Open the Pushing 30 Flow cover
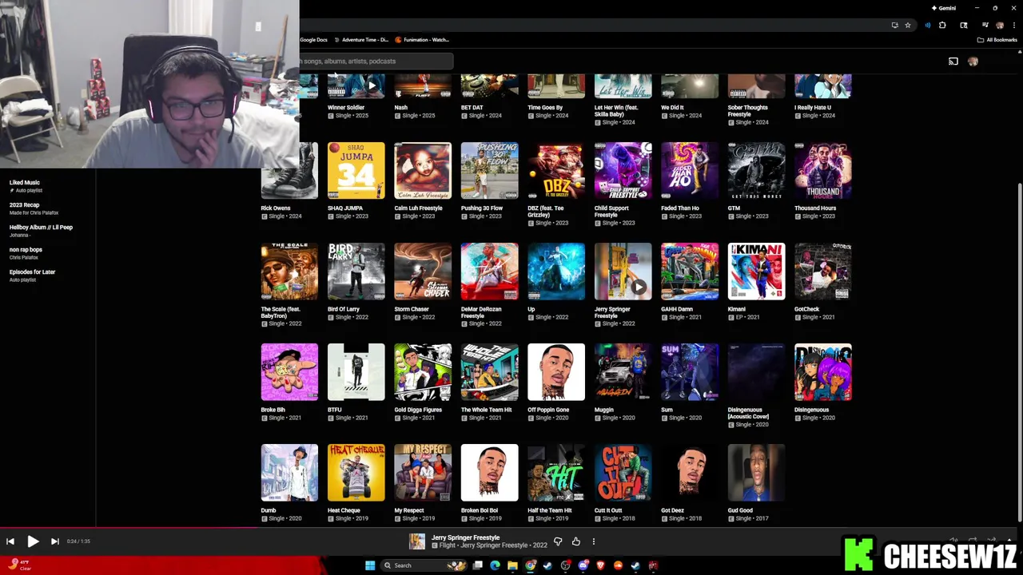The image size is (1023, 575). (489, 171)
